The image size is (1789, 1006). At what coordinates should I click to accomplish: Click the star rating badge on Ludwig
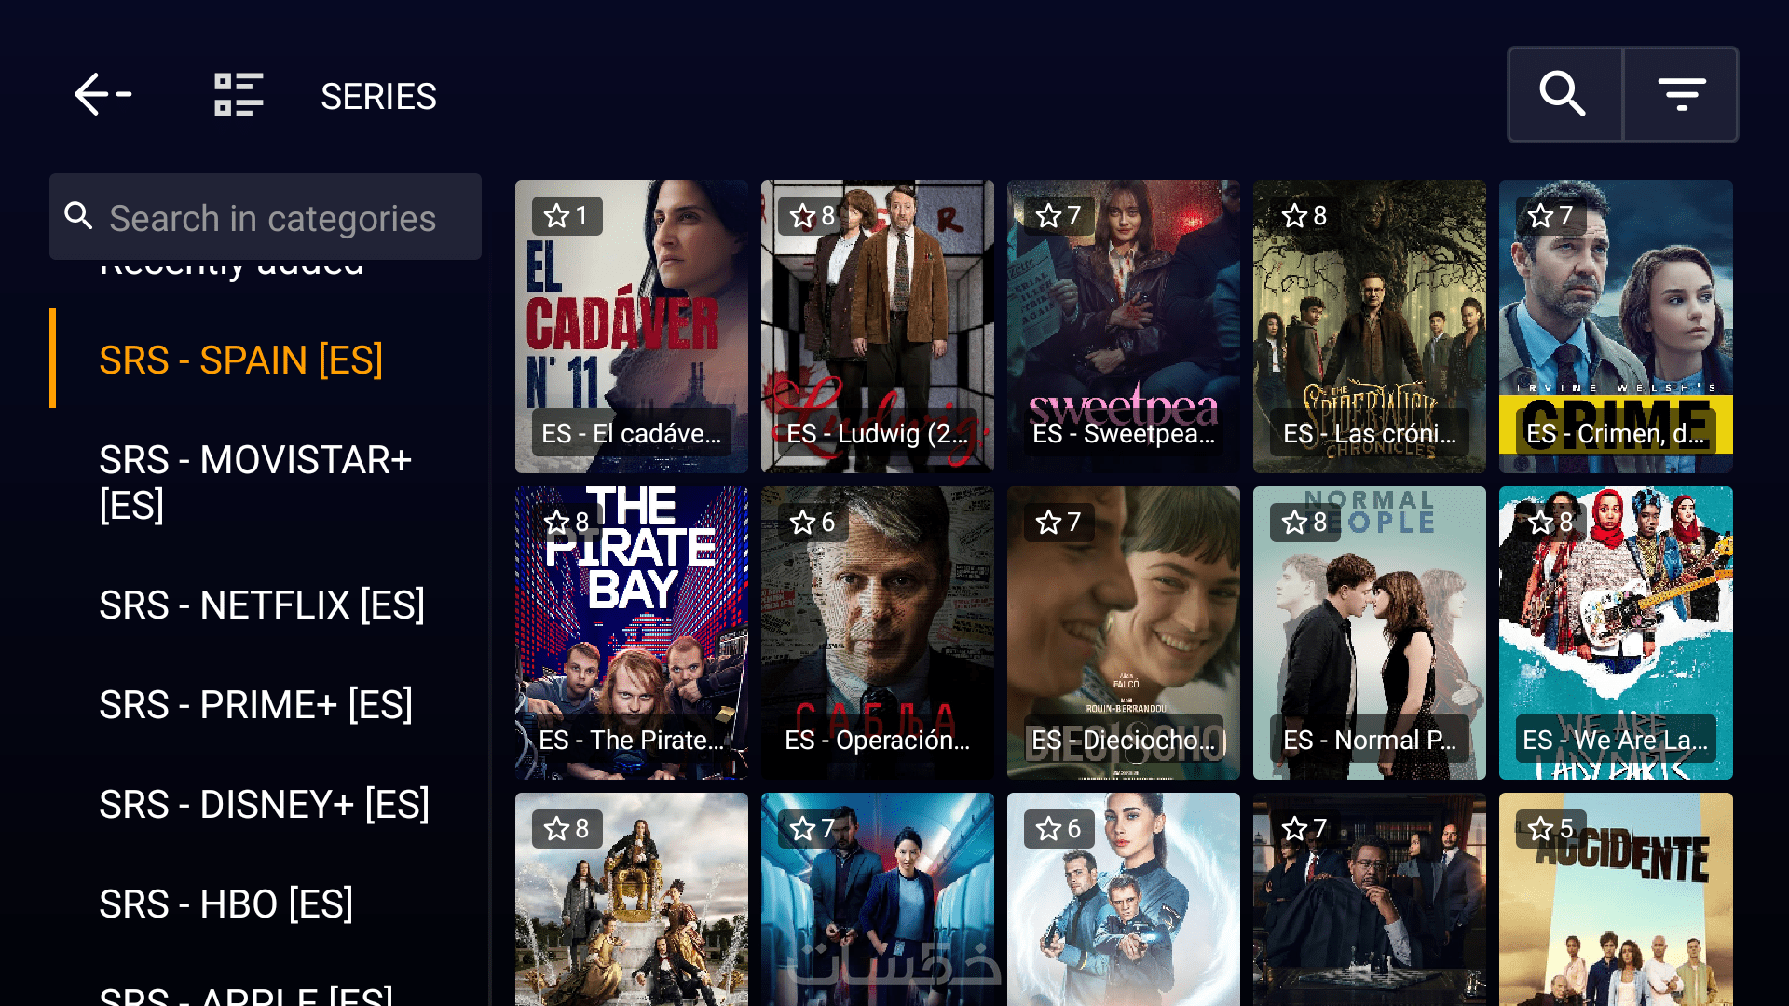coord(812,216)
